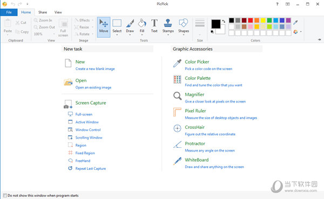Switch to the View tab
This screenshot has height=199, width=324.
pyautogui.click(x=58, y=12)
